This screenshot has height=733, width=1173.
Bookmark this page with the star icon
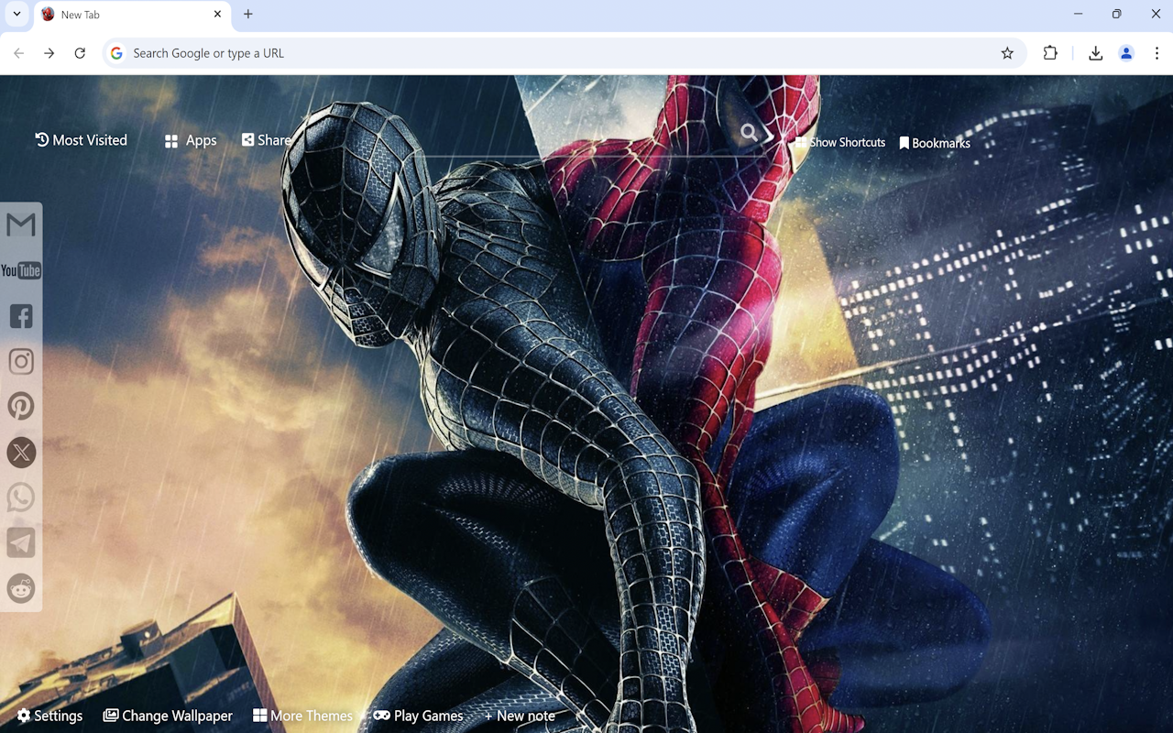tap(1008, 53)
